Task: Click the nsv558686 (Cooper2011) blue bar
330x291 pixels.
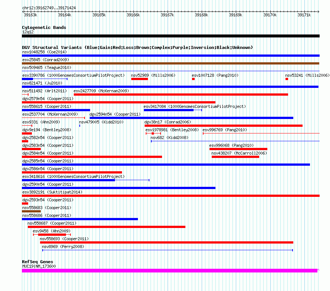Action: (80, 219)
